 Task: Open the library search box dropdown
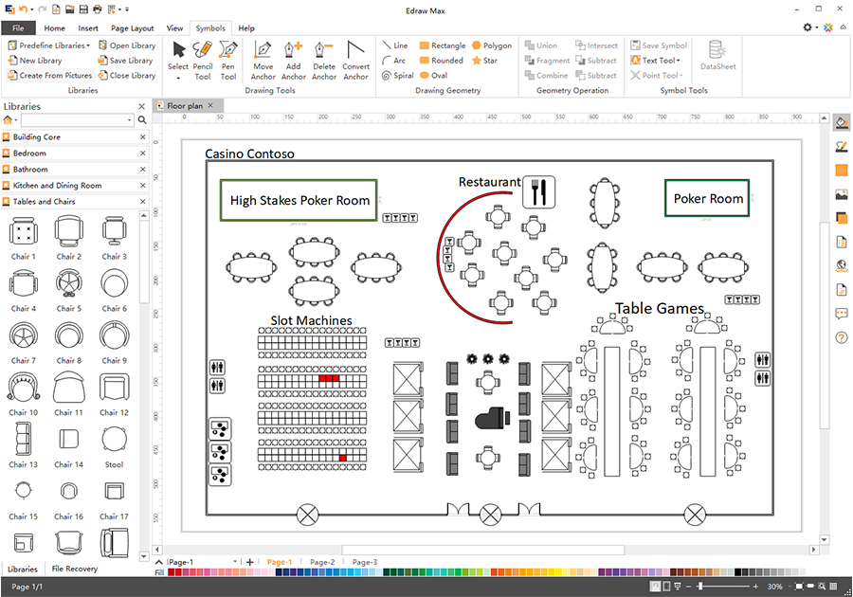coord(129,120)
